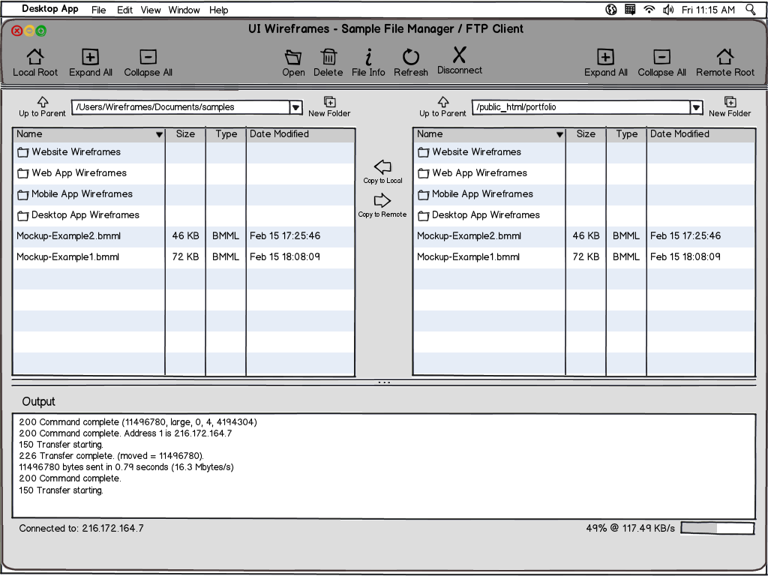Open the Window menu
Viewport: 768px width, 576px height.
click(184, 10)
